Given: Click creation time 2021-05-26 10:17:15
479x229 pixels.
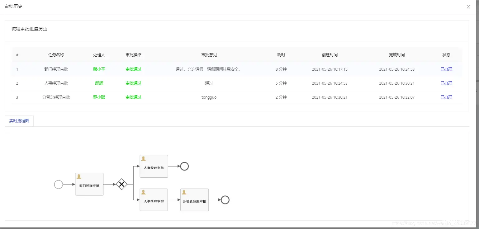Looking at the screenshot, I should [x=330, y=69].
